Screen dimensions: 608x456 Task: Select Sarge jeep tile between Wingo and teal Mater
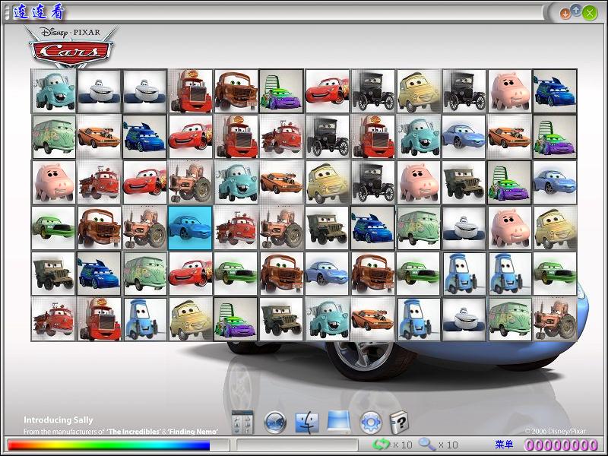pos(281,319)
